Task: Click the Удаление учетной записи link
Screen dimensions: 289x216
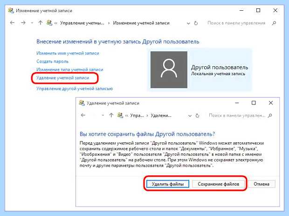Action: point(62,78)
